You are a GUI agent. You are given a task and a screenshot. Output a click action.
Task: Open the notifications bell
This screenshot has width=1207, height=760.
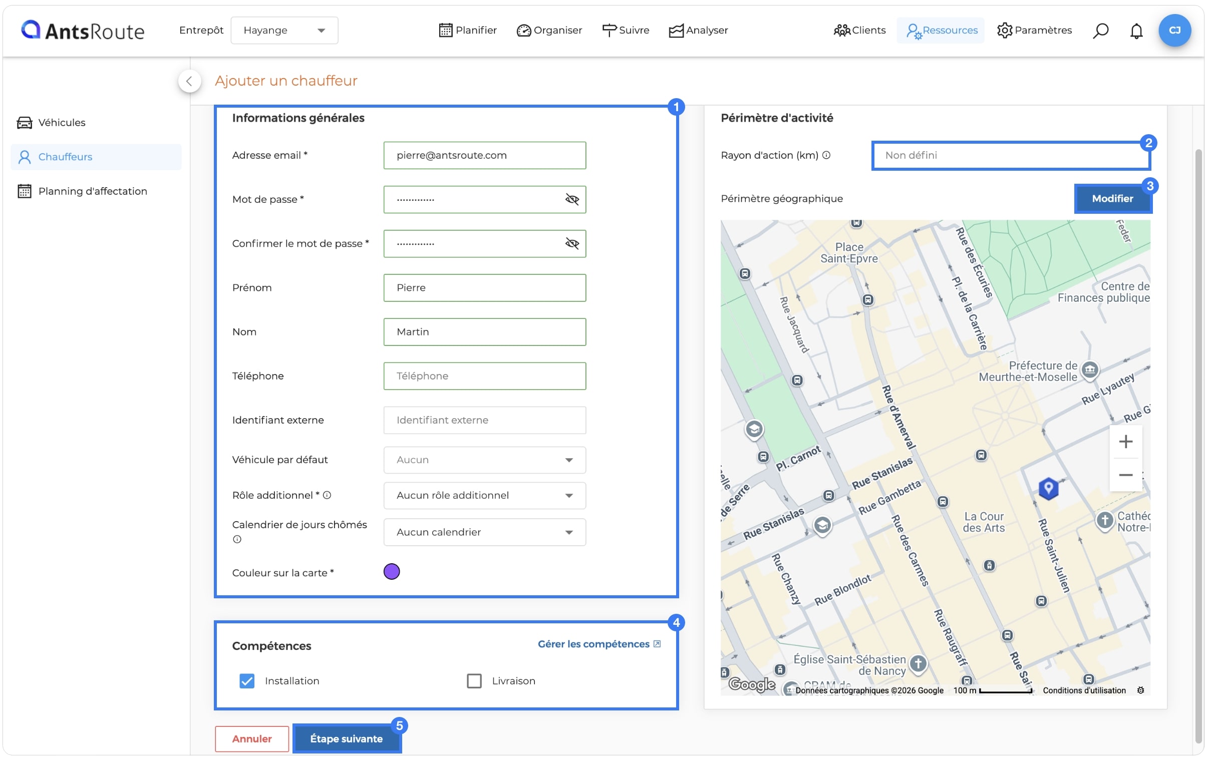(x=1136, y=31)
